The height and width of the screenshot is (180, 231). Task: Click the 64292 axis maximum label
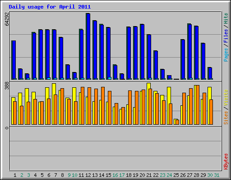pos(7,19)
